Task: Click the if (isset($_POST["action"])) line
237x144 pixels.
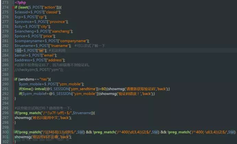Action: pyautogui.click(x=38, y=7)
